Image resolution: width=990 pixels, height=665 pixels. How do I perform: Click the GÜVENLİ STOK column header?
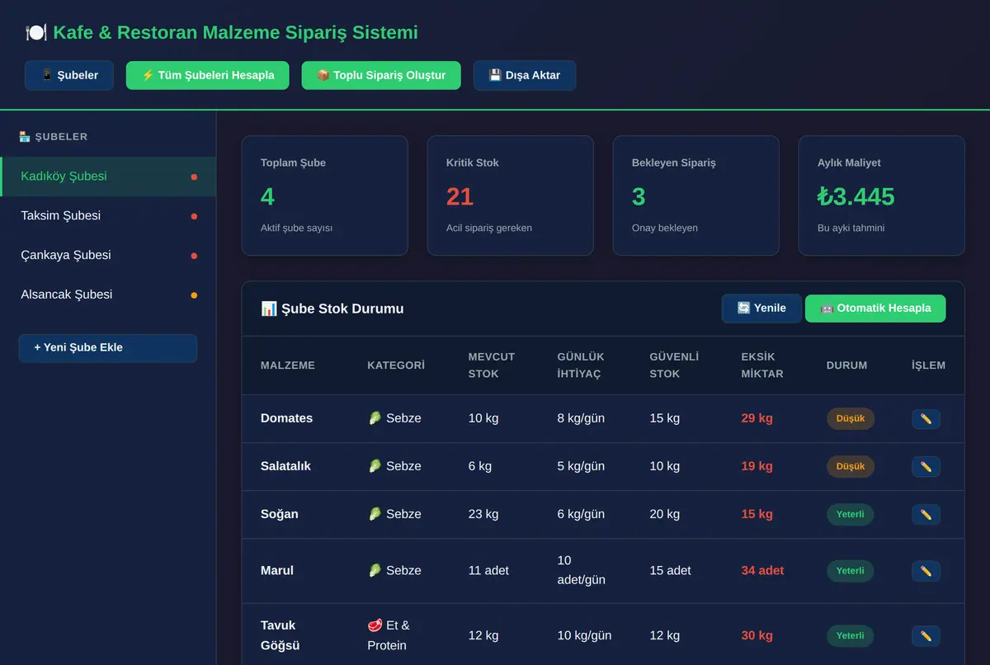pyautogui.click(x=674, y=366)
